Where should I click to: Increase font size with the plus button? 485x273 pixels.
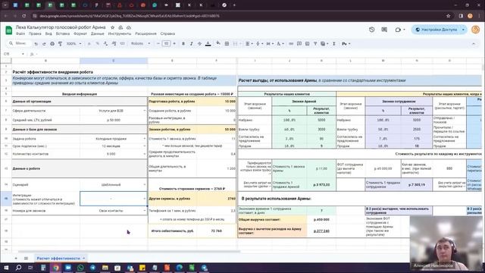(174, 44)
